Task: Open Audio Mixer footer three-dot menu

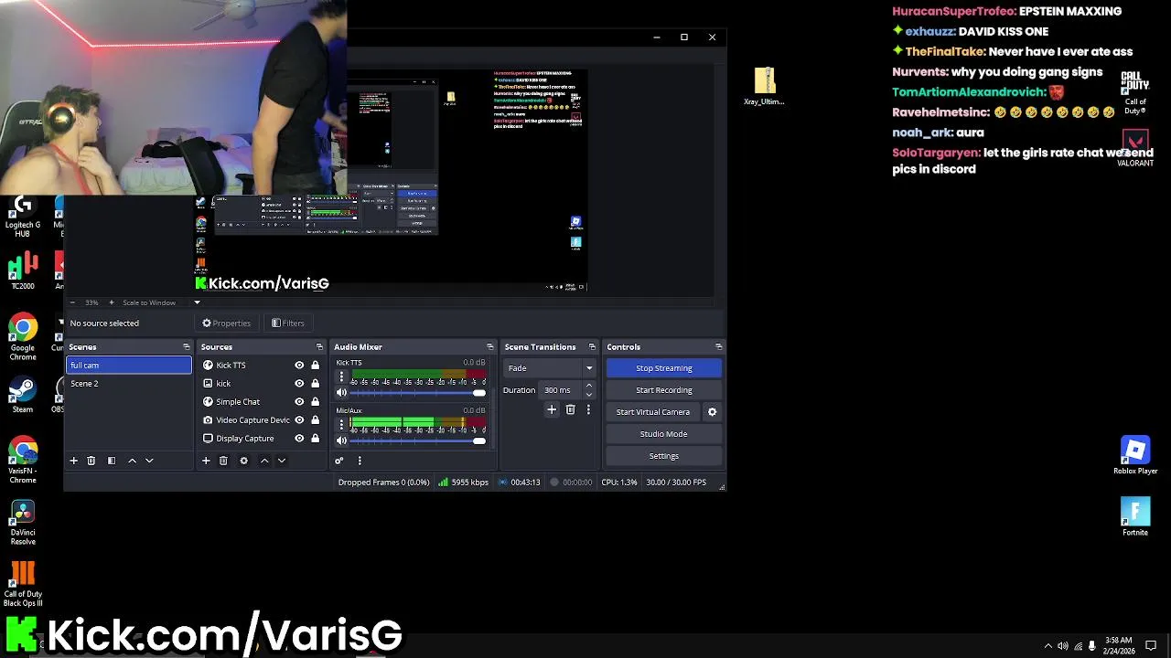Action: (360, 461)
